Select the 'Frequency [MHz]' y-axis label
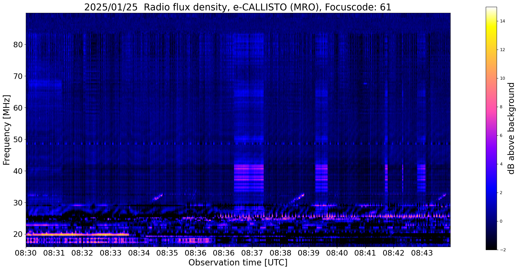 tap(7, 130)
